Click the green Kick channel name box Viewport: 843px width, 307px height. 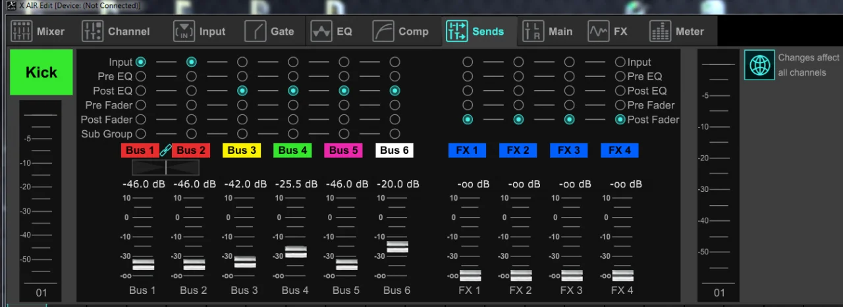(x=41, y=72)
